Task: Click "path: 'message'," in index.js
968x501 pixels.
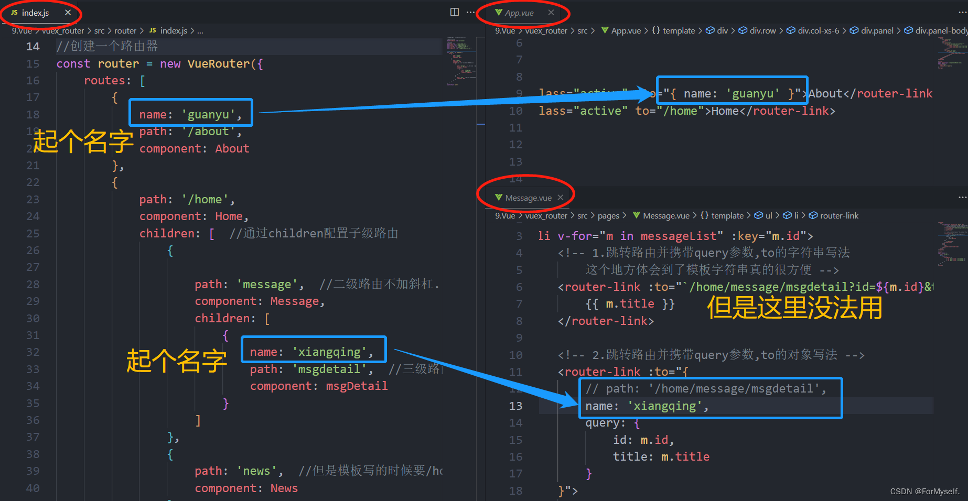Action: tap(250, 285)
